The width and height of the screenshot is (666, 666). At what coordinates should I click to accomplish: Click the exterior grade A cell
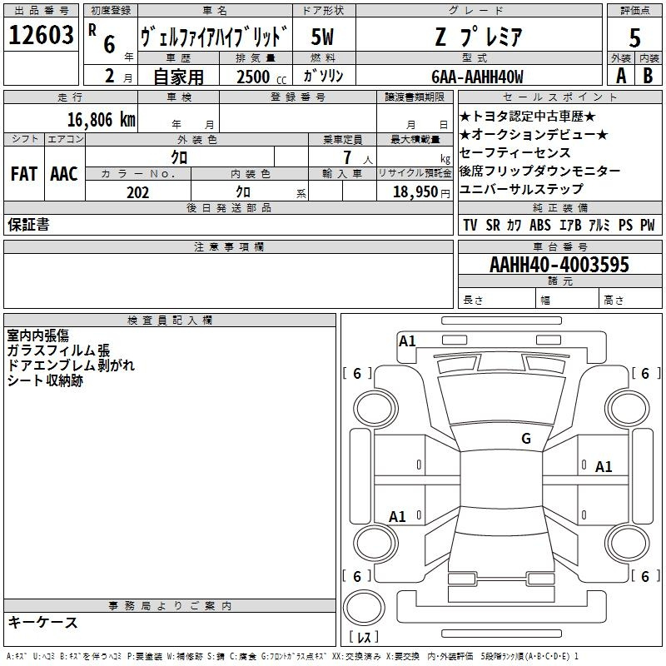click(620, 75)
